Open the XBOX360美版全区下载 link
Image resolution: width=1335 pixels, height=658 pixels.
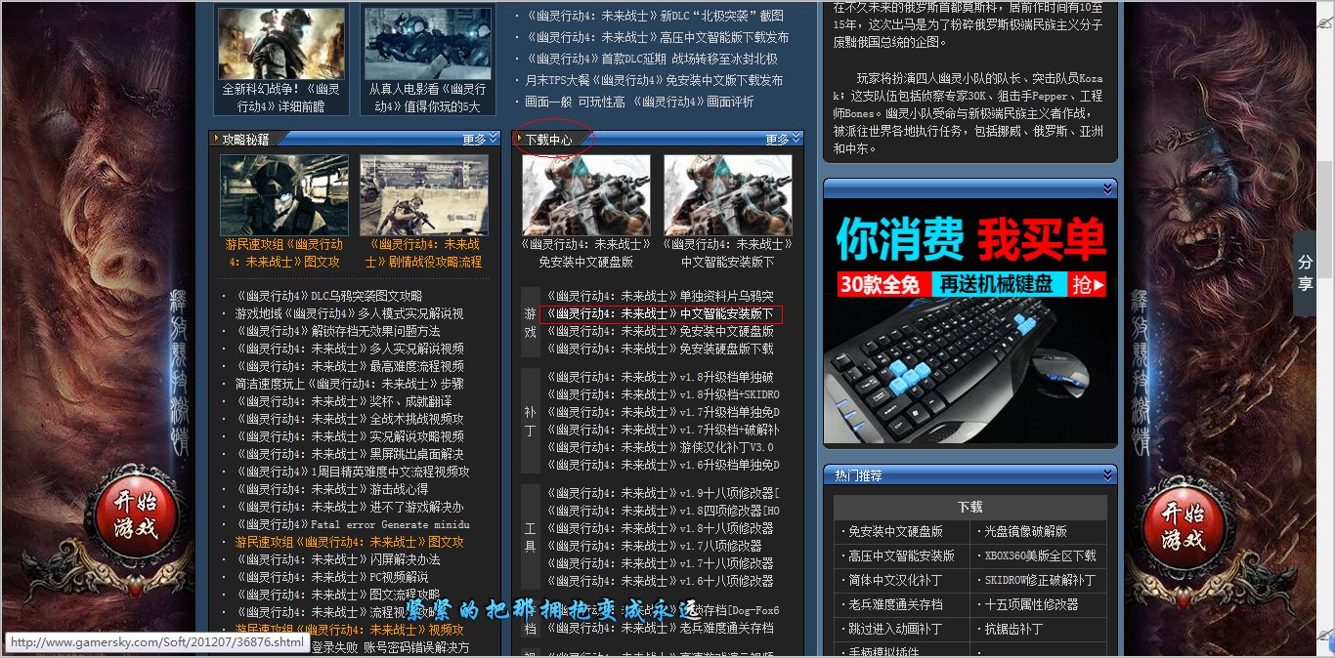coord(1039,555)
